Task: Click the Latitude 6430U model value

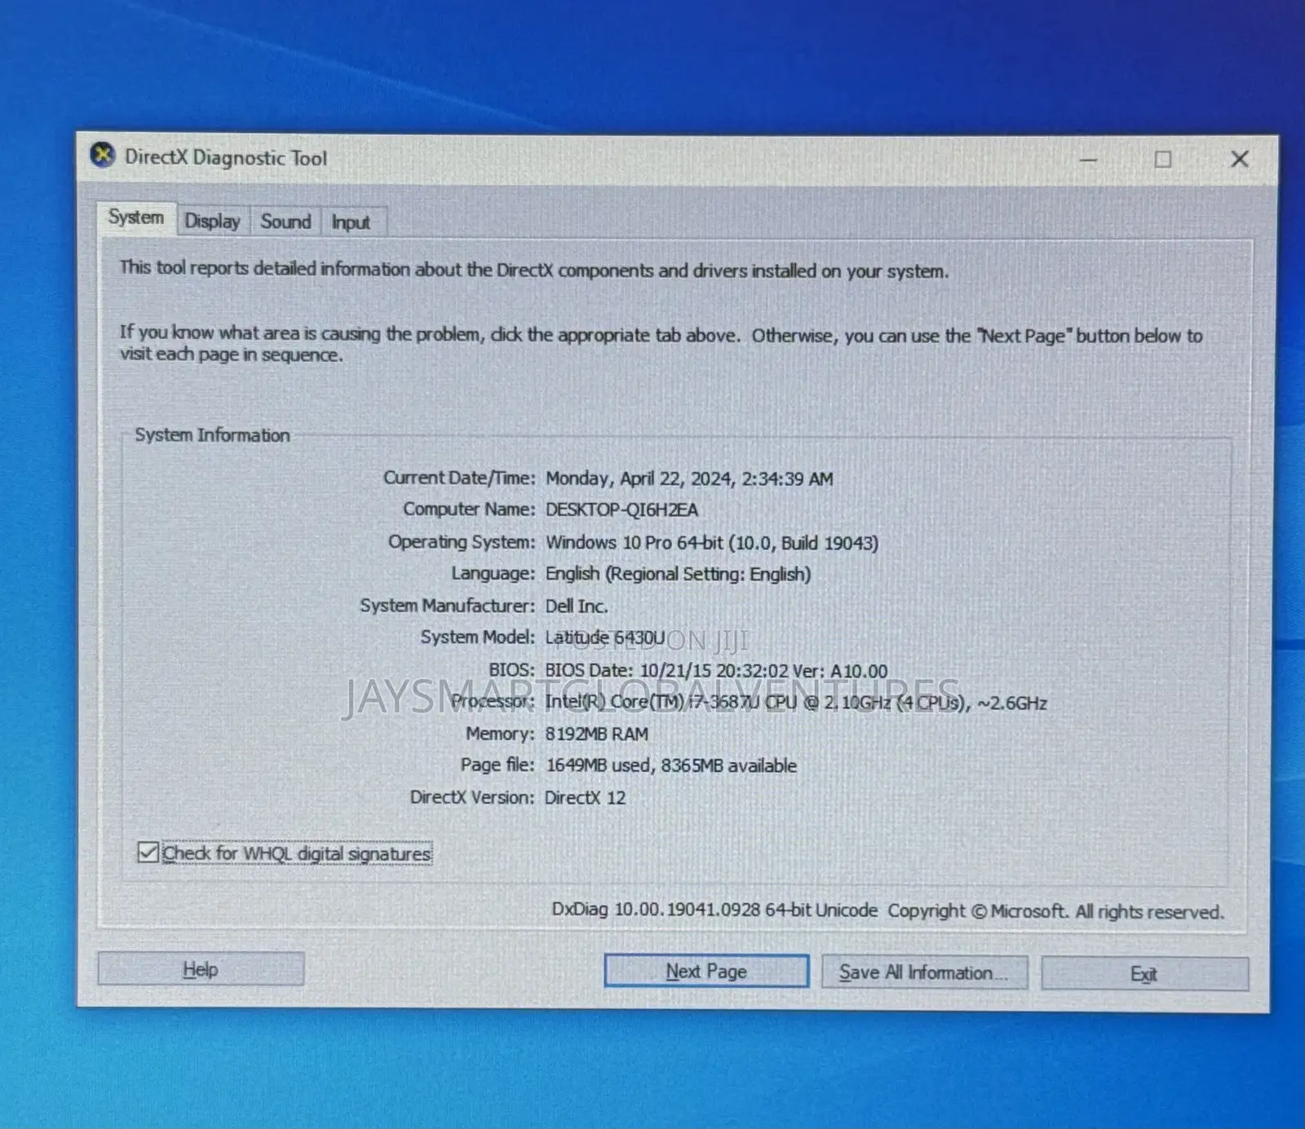Action: (x=605, y=637)
